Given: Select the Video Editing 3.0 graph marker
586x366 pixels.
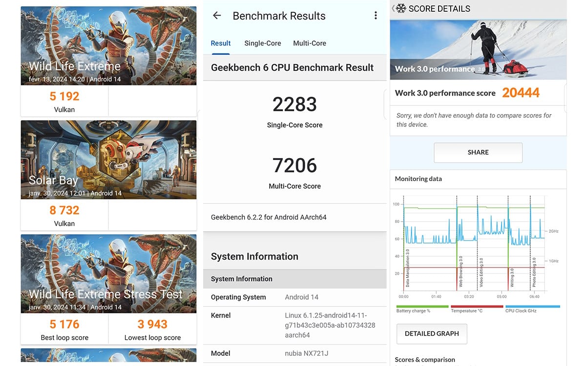Looking at the screenshot, I should [481, 272].
